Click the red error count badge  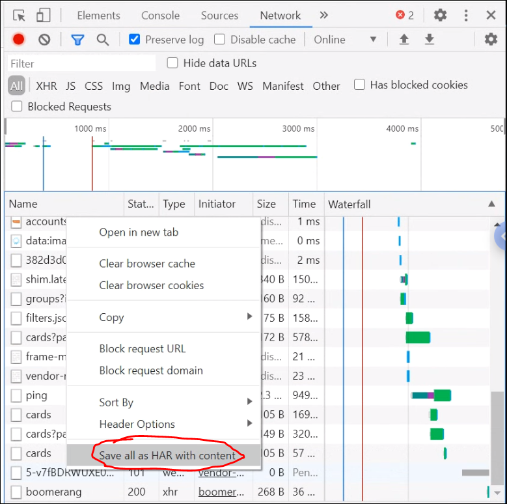405,15
